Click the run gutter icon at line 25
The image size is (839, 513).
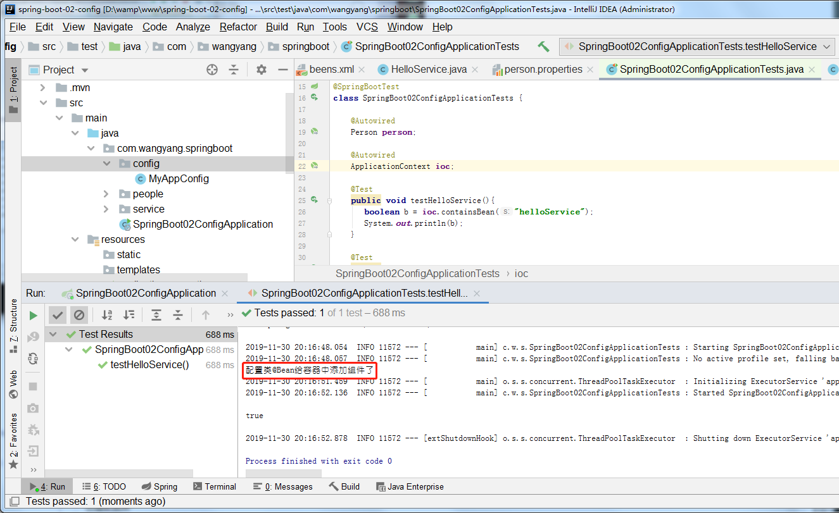click(314, 200)
